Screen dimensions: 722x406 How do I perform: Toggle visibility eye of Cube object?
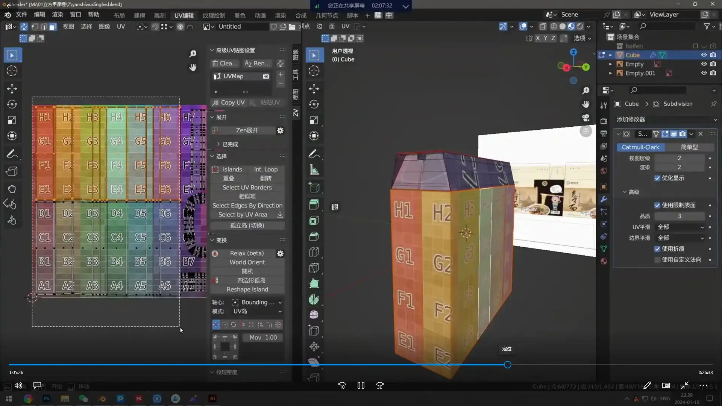pyautogui.click(x=704, y=55)
